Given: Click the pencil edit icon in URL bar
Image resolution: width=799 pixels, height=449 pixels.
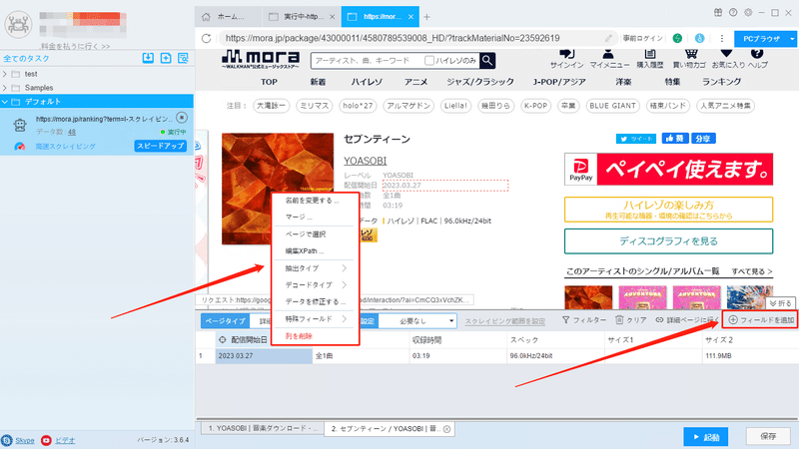Looking at the screenshot, I should point(608,38).
